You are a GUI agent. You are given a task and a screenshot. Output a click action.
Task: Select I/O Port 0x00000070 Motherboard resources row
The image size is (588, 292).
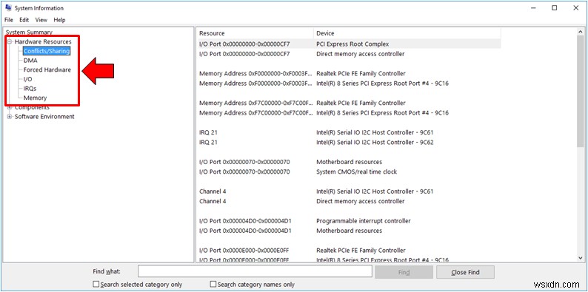pos(349,162)
